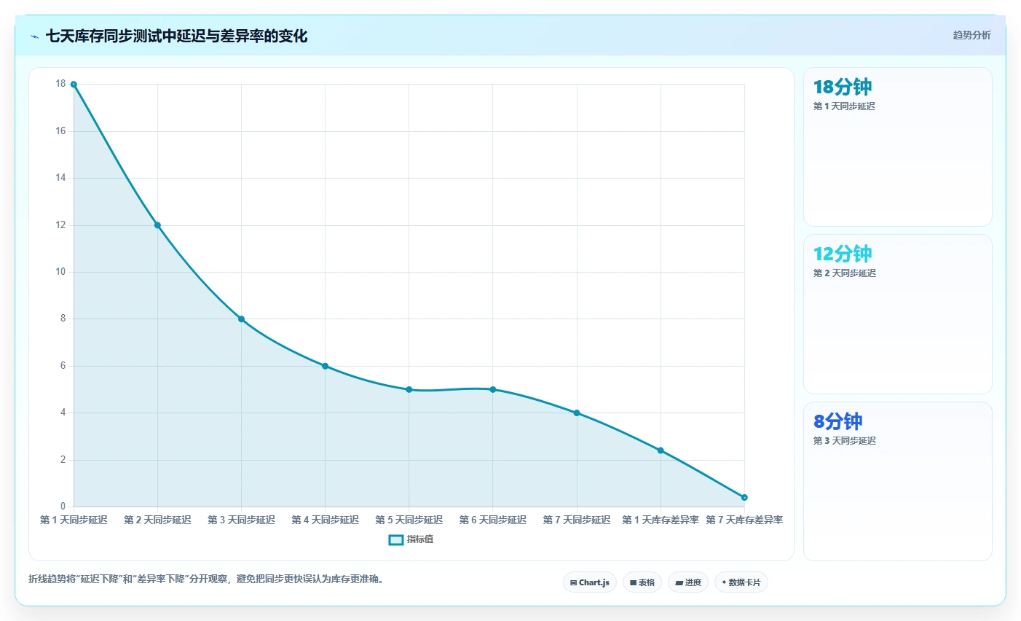The image size is (1021, 621).
Task: Click card caption 第 1 天同步延迟
Action: click(844, 106)
